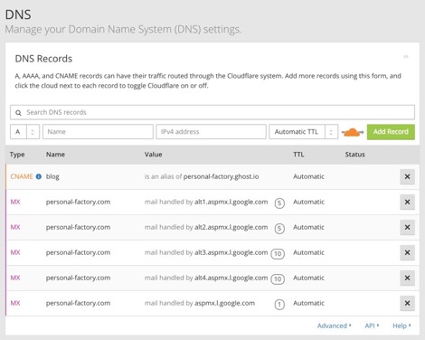The width and height of the screenshot is (425, 340).
Task: Click the blog record name
Action: point(52,176)
